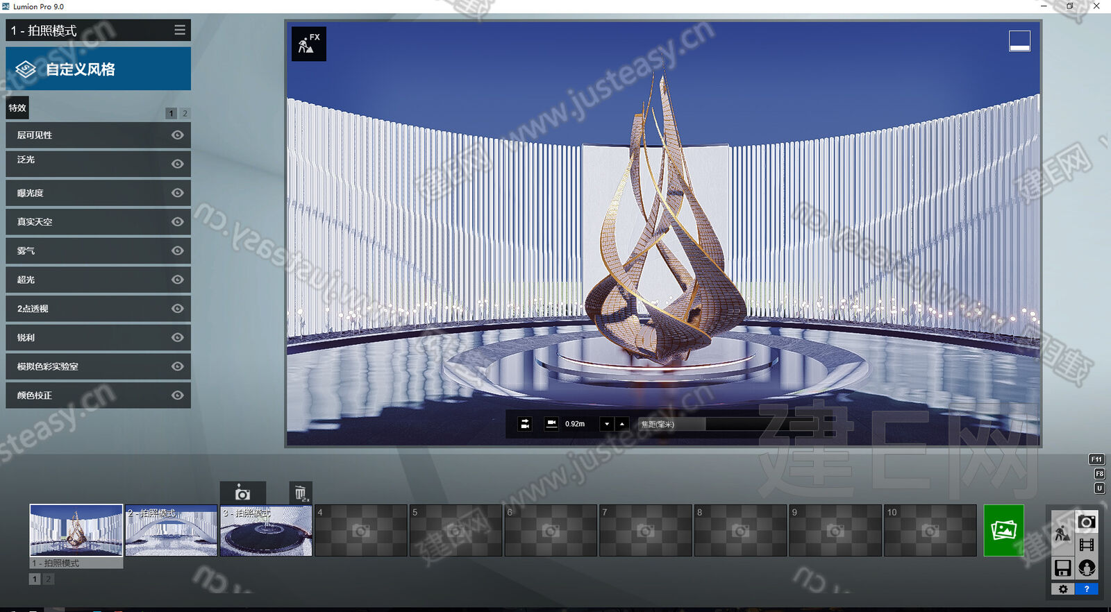
Task: Click empty photo slot 7
Action: coord(646,530)
